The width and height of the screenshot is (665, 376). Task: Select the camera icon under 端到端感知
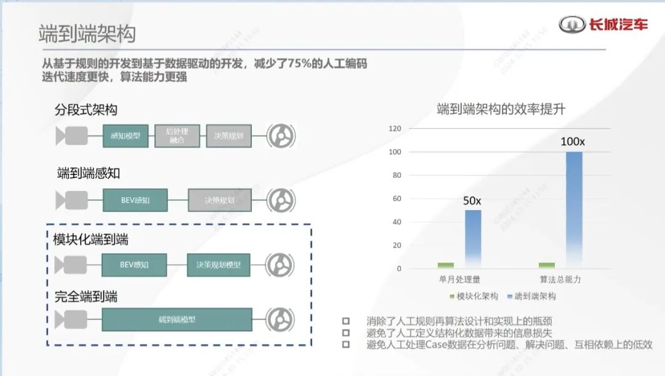(x=71, y=200)
